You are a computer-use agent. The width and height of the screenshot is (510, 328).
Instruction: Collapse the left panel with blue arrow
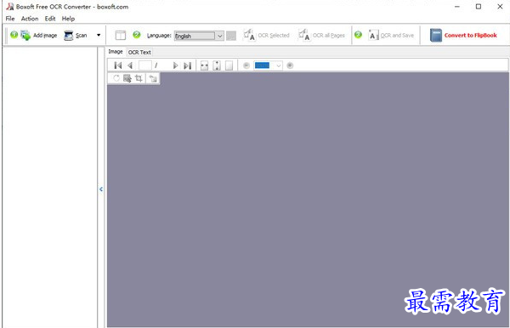[x=101, y=189]
